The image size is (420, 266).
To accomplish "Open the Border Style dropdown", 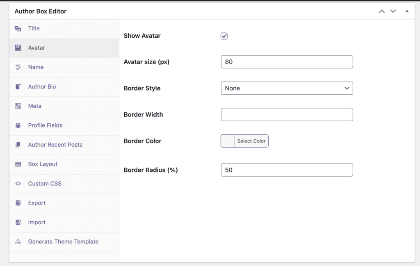I will [287, 88].
